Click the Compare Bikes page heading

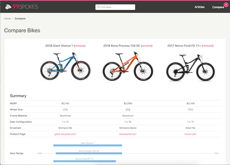click(x=22, y=30)
